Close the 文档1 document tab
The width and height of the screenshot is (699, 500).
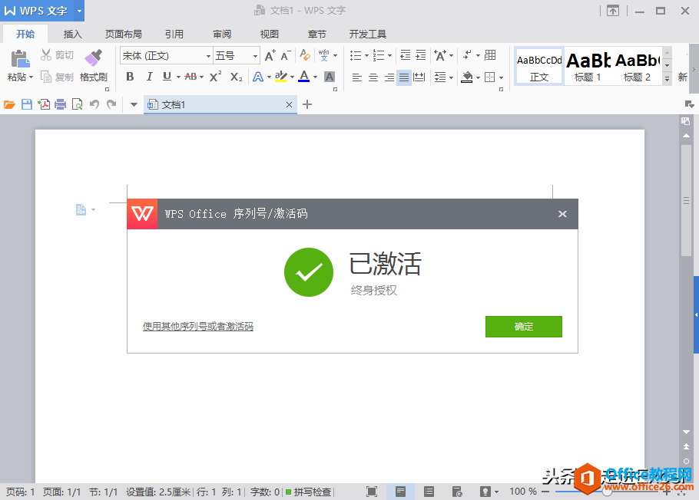[289, 104]
